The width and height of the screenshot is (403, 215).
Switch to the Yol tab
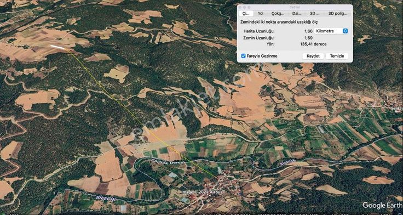coord(261,13)
